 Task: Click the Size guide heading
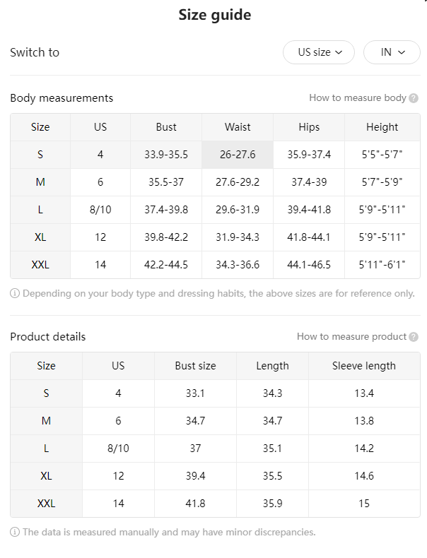[215, 15]
